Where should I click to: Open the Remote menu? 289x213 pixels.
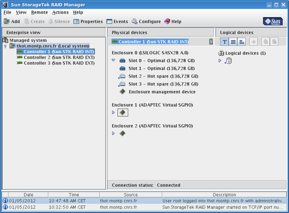[x=39, y=12]
